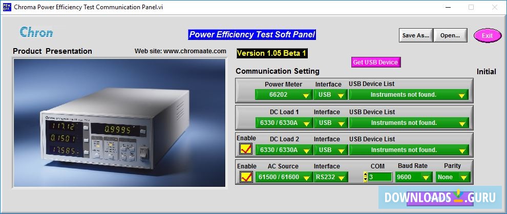Minimize the Chroma window
Viewport: 507px width, 214px height.
(448, 7)
